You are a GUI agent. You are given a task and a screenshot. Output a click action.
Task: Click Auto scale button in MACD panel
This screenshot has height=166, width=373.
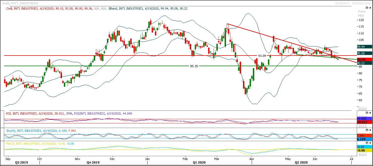point(362,155)
